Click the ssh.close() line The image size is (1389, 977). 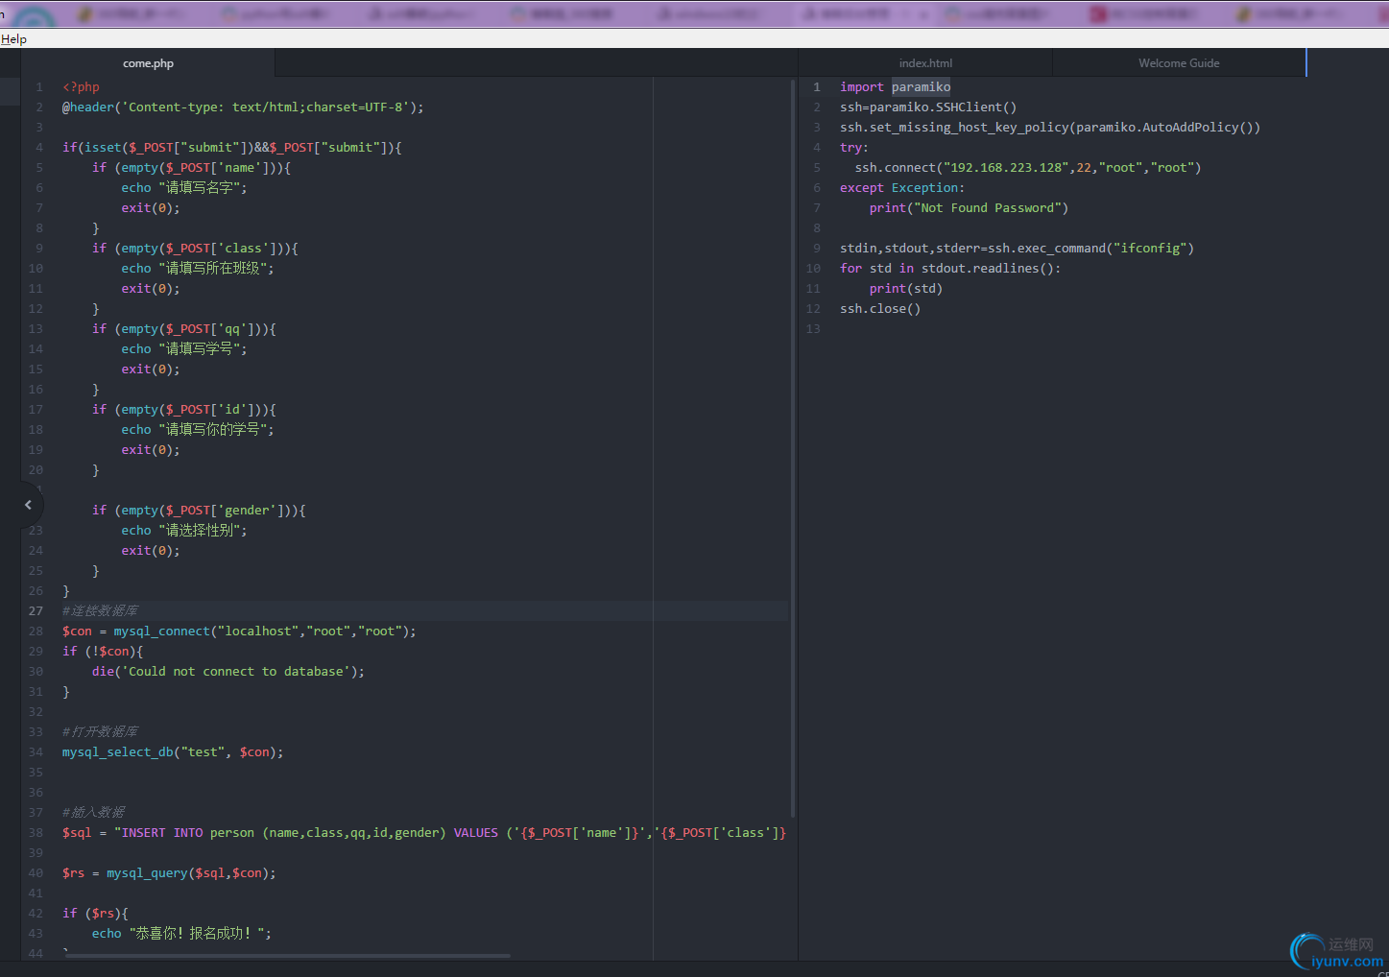click(x=880, y=309)
